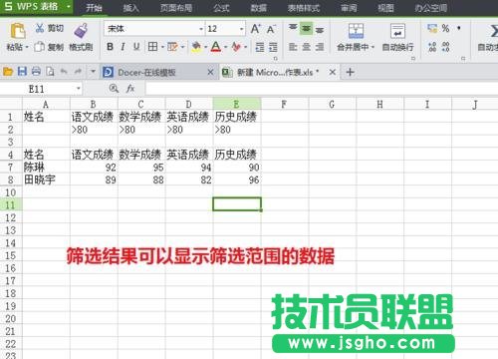The image size is (498, 359).
Task: Click the percent style icon
Action: 445,29
